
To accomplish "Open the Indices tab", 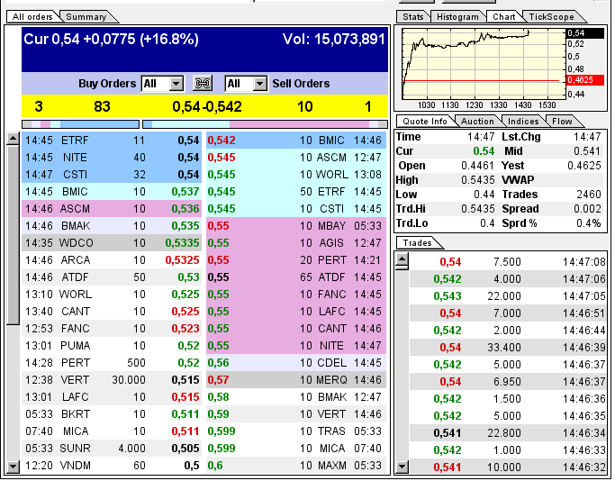I will point(523,122).
